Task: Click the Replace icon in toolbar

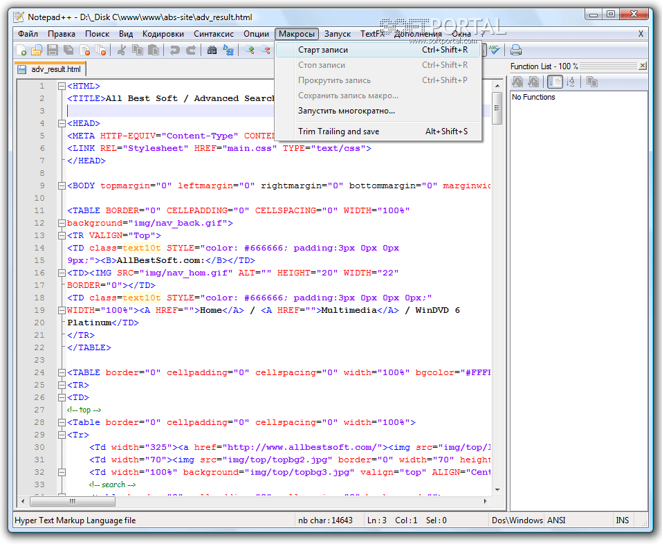Action: click(228, 50)
